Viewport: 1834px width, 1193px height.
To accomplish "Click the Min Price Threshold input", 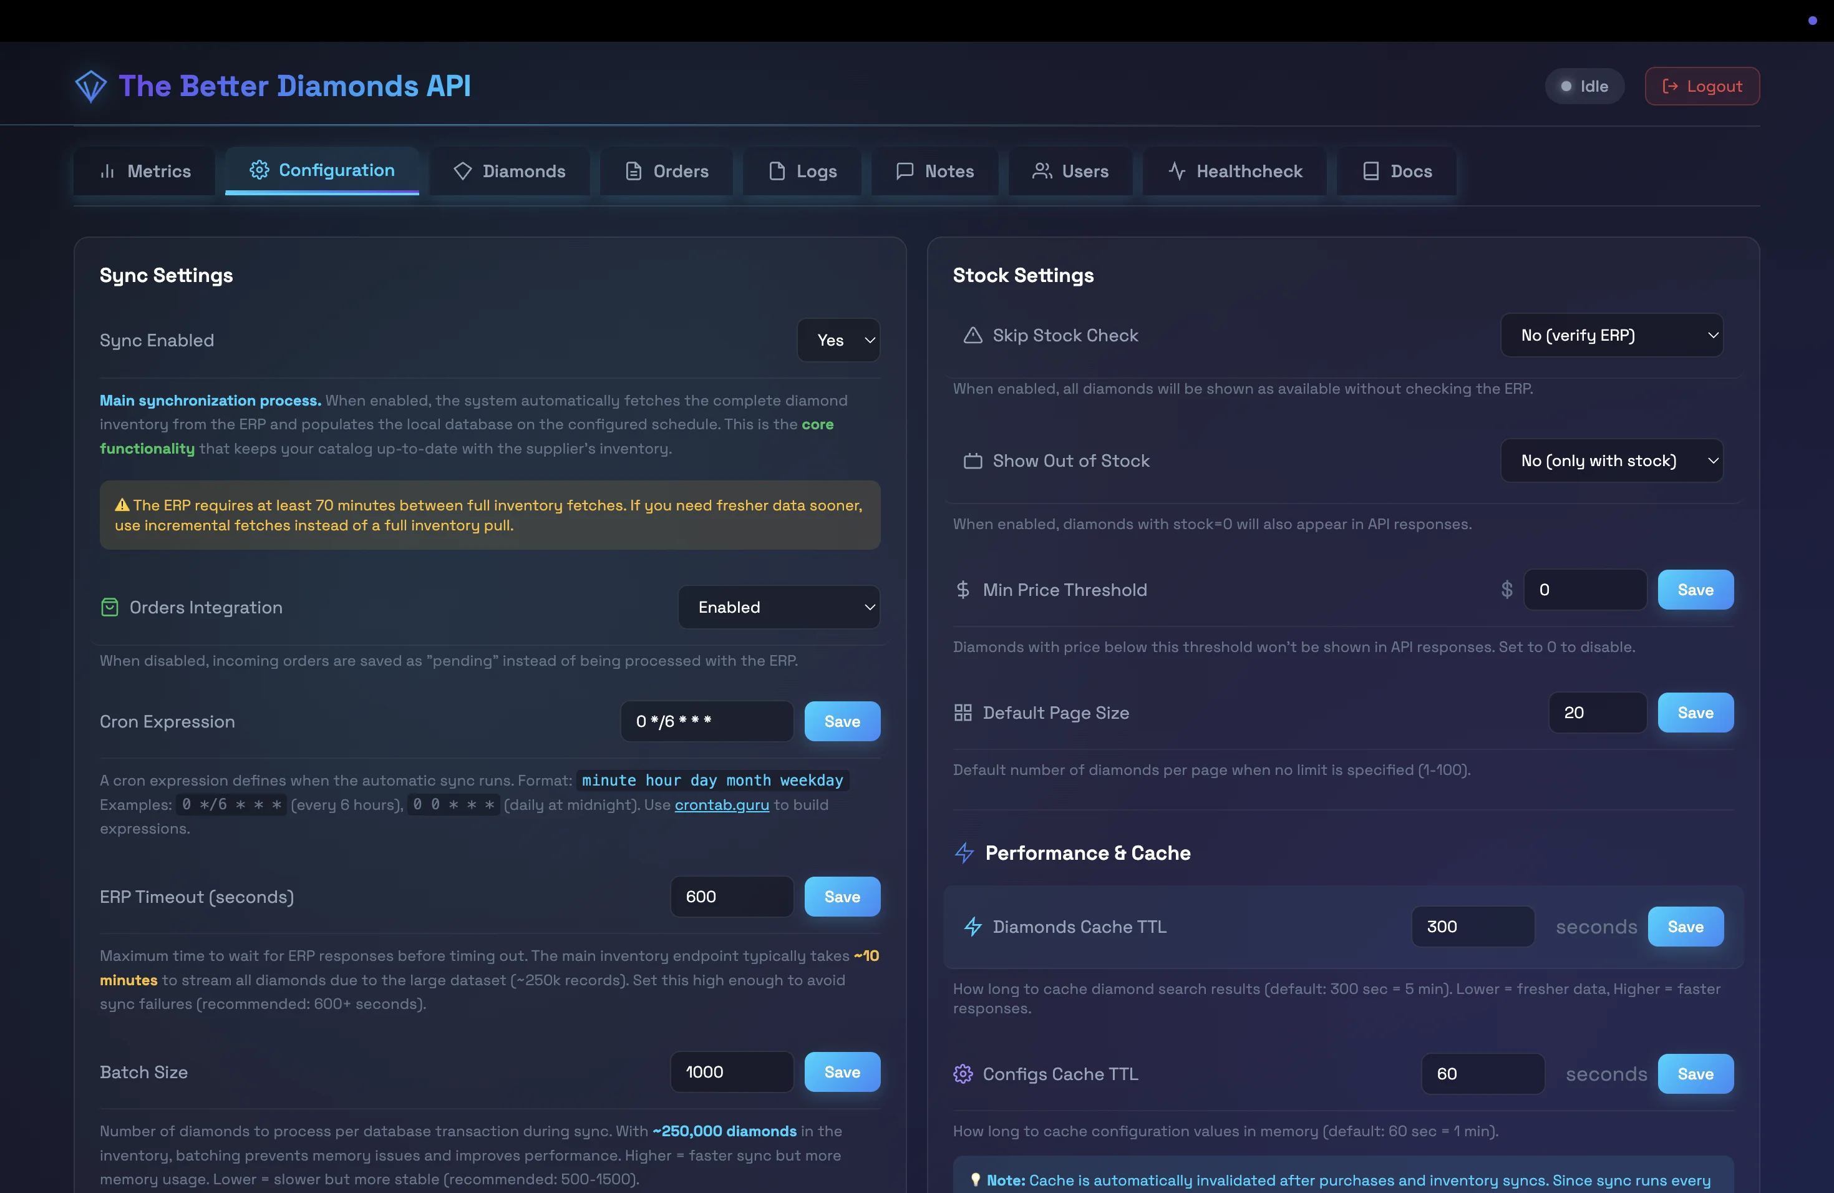I will [1585, 590].
